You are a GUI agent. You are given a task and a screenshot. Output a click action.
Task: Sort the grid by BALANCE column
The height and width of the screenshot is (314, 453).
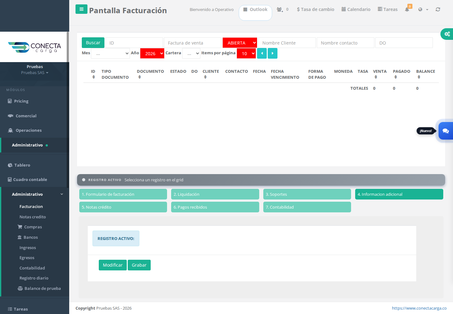pyautogui.click(x=419, y=77)
